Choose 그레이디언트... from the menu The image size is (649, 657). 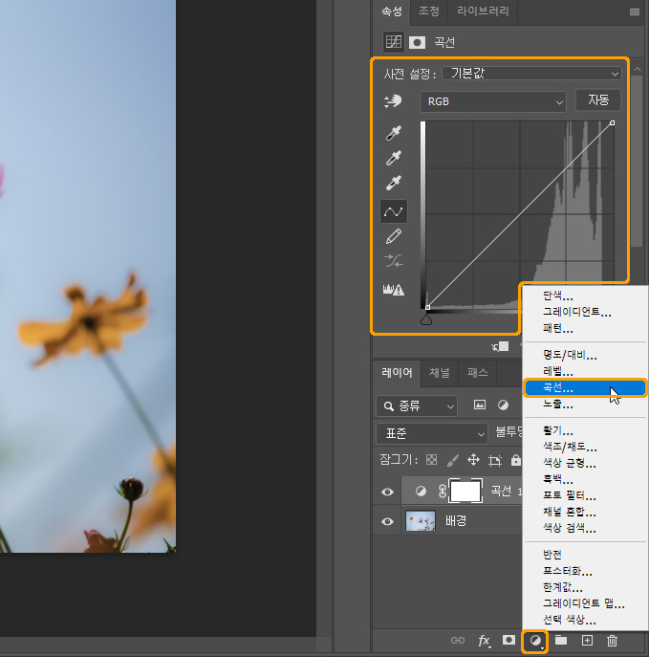tap(585, 312)
